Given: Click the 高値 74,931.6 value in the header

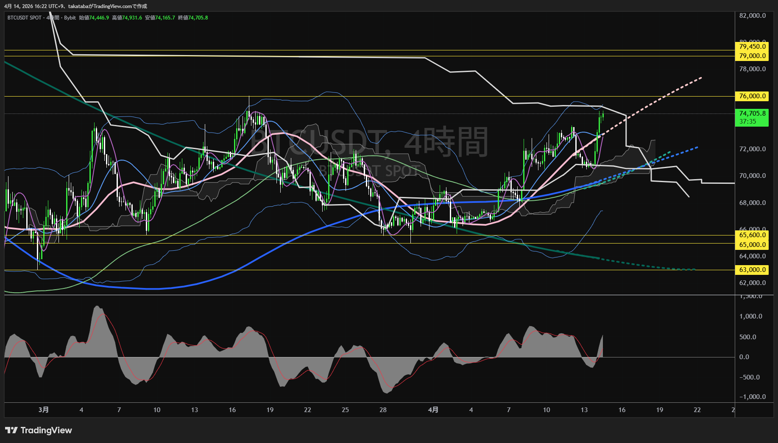Looking at the screenshot, I should coord(127,18).
